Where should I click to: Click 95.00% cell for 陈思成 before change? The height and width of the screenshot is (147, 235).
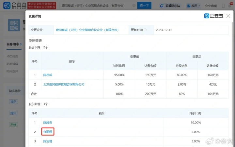(x=119, y=75)
